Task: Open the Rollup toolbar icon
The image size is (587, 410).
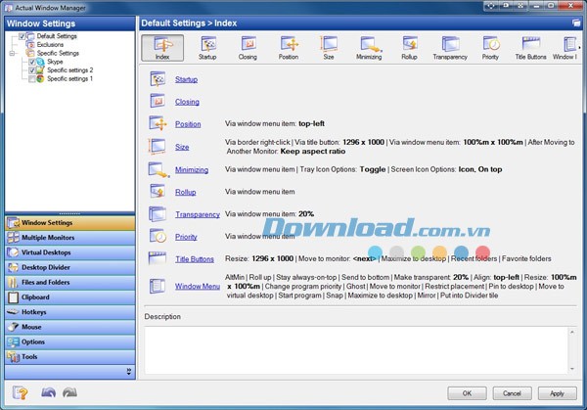Action: click(410, 48)
